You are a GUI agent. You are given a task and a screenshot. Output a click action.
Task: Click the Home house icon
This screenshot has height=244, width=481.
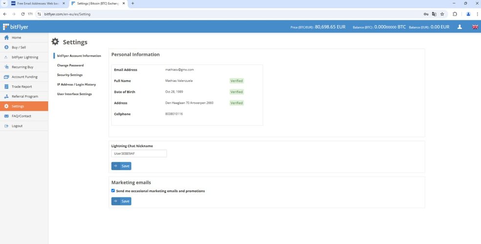(x=6, y=38)
